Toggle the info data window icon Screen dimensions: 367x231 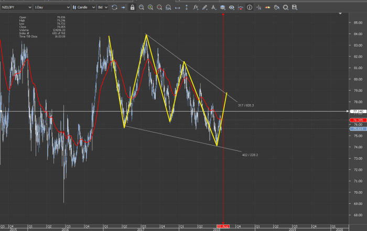pos(249,8)
